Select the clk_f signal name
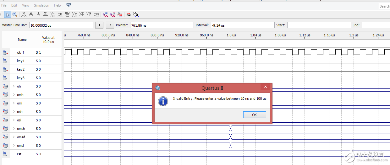This screenshot has width=390, height=165. click(x=20, y=52)
